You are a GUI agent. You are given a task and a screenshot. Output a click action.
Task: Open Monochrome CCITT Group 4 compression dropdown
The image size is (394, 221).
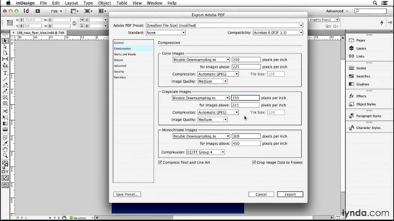point(206,152)
